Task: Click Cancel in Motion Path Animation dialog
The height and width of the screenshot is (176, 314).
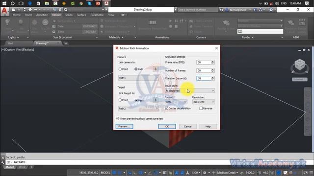Action: [x=187, y=126]
